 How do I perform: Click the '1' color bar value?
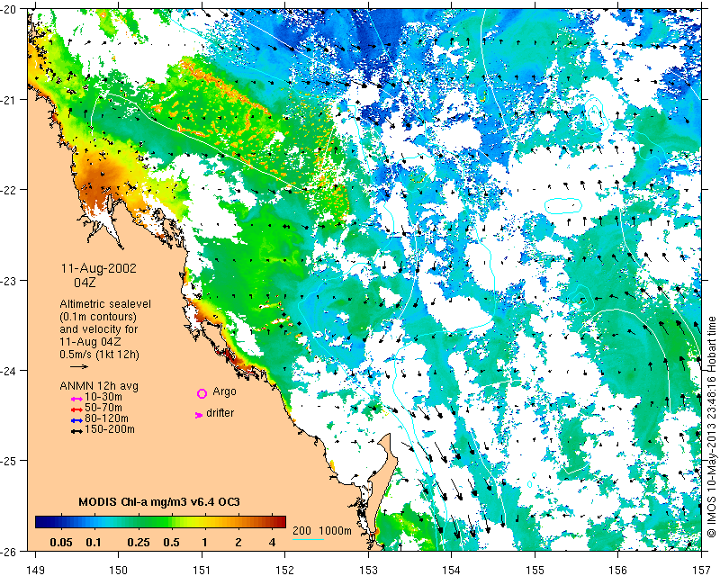(x=204, y=543)
